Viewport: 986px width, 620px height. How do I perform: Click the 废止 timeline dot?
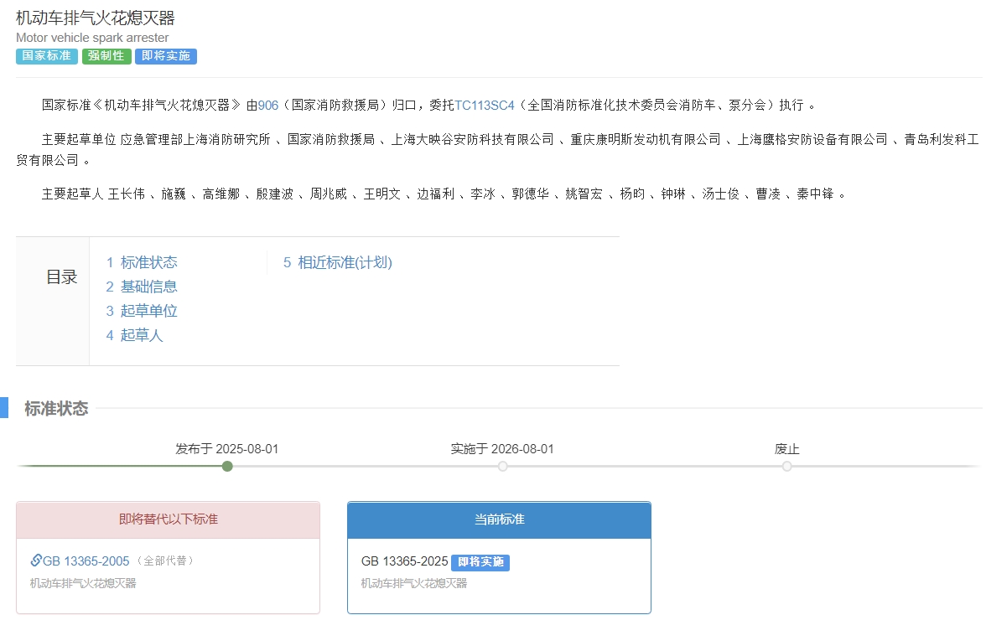pyautogui.click(x=786, y=466)
